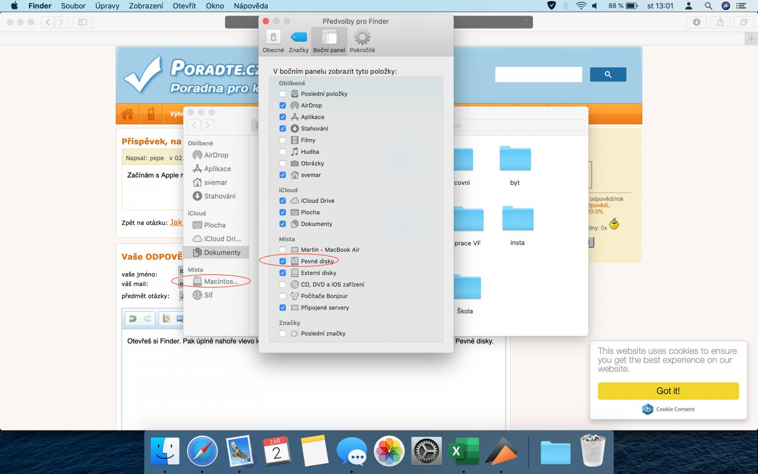Uncheck the Připojené servery checkbox
Screen dimensions: 758x474
[283, 308]
